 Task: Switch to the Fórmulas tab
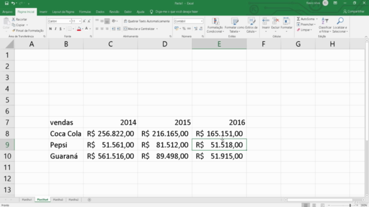coord(85,11)
